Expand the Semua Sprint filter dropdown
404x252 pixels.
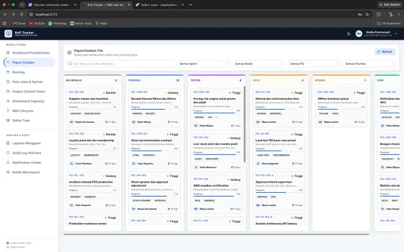click(x=203, y=64)
